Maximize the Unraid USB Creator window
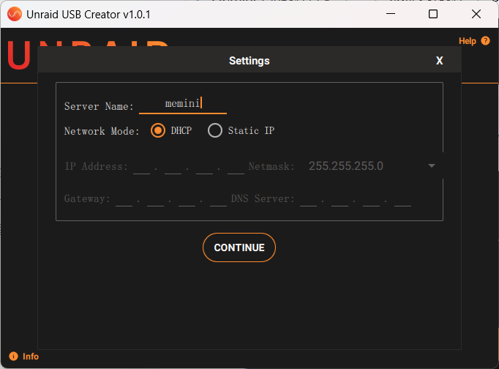Image resolution: width=499 pixels, height=369 pixels. [x=433, y=14]
